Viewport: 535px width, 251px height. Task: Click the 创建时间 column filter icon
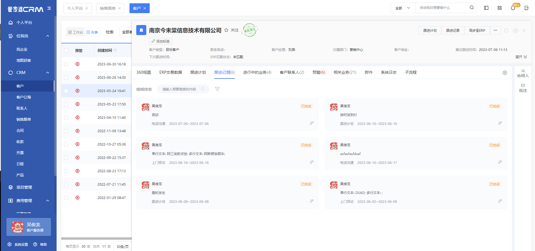pyautogui.click(x=115, y=50)
